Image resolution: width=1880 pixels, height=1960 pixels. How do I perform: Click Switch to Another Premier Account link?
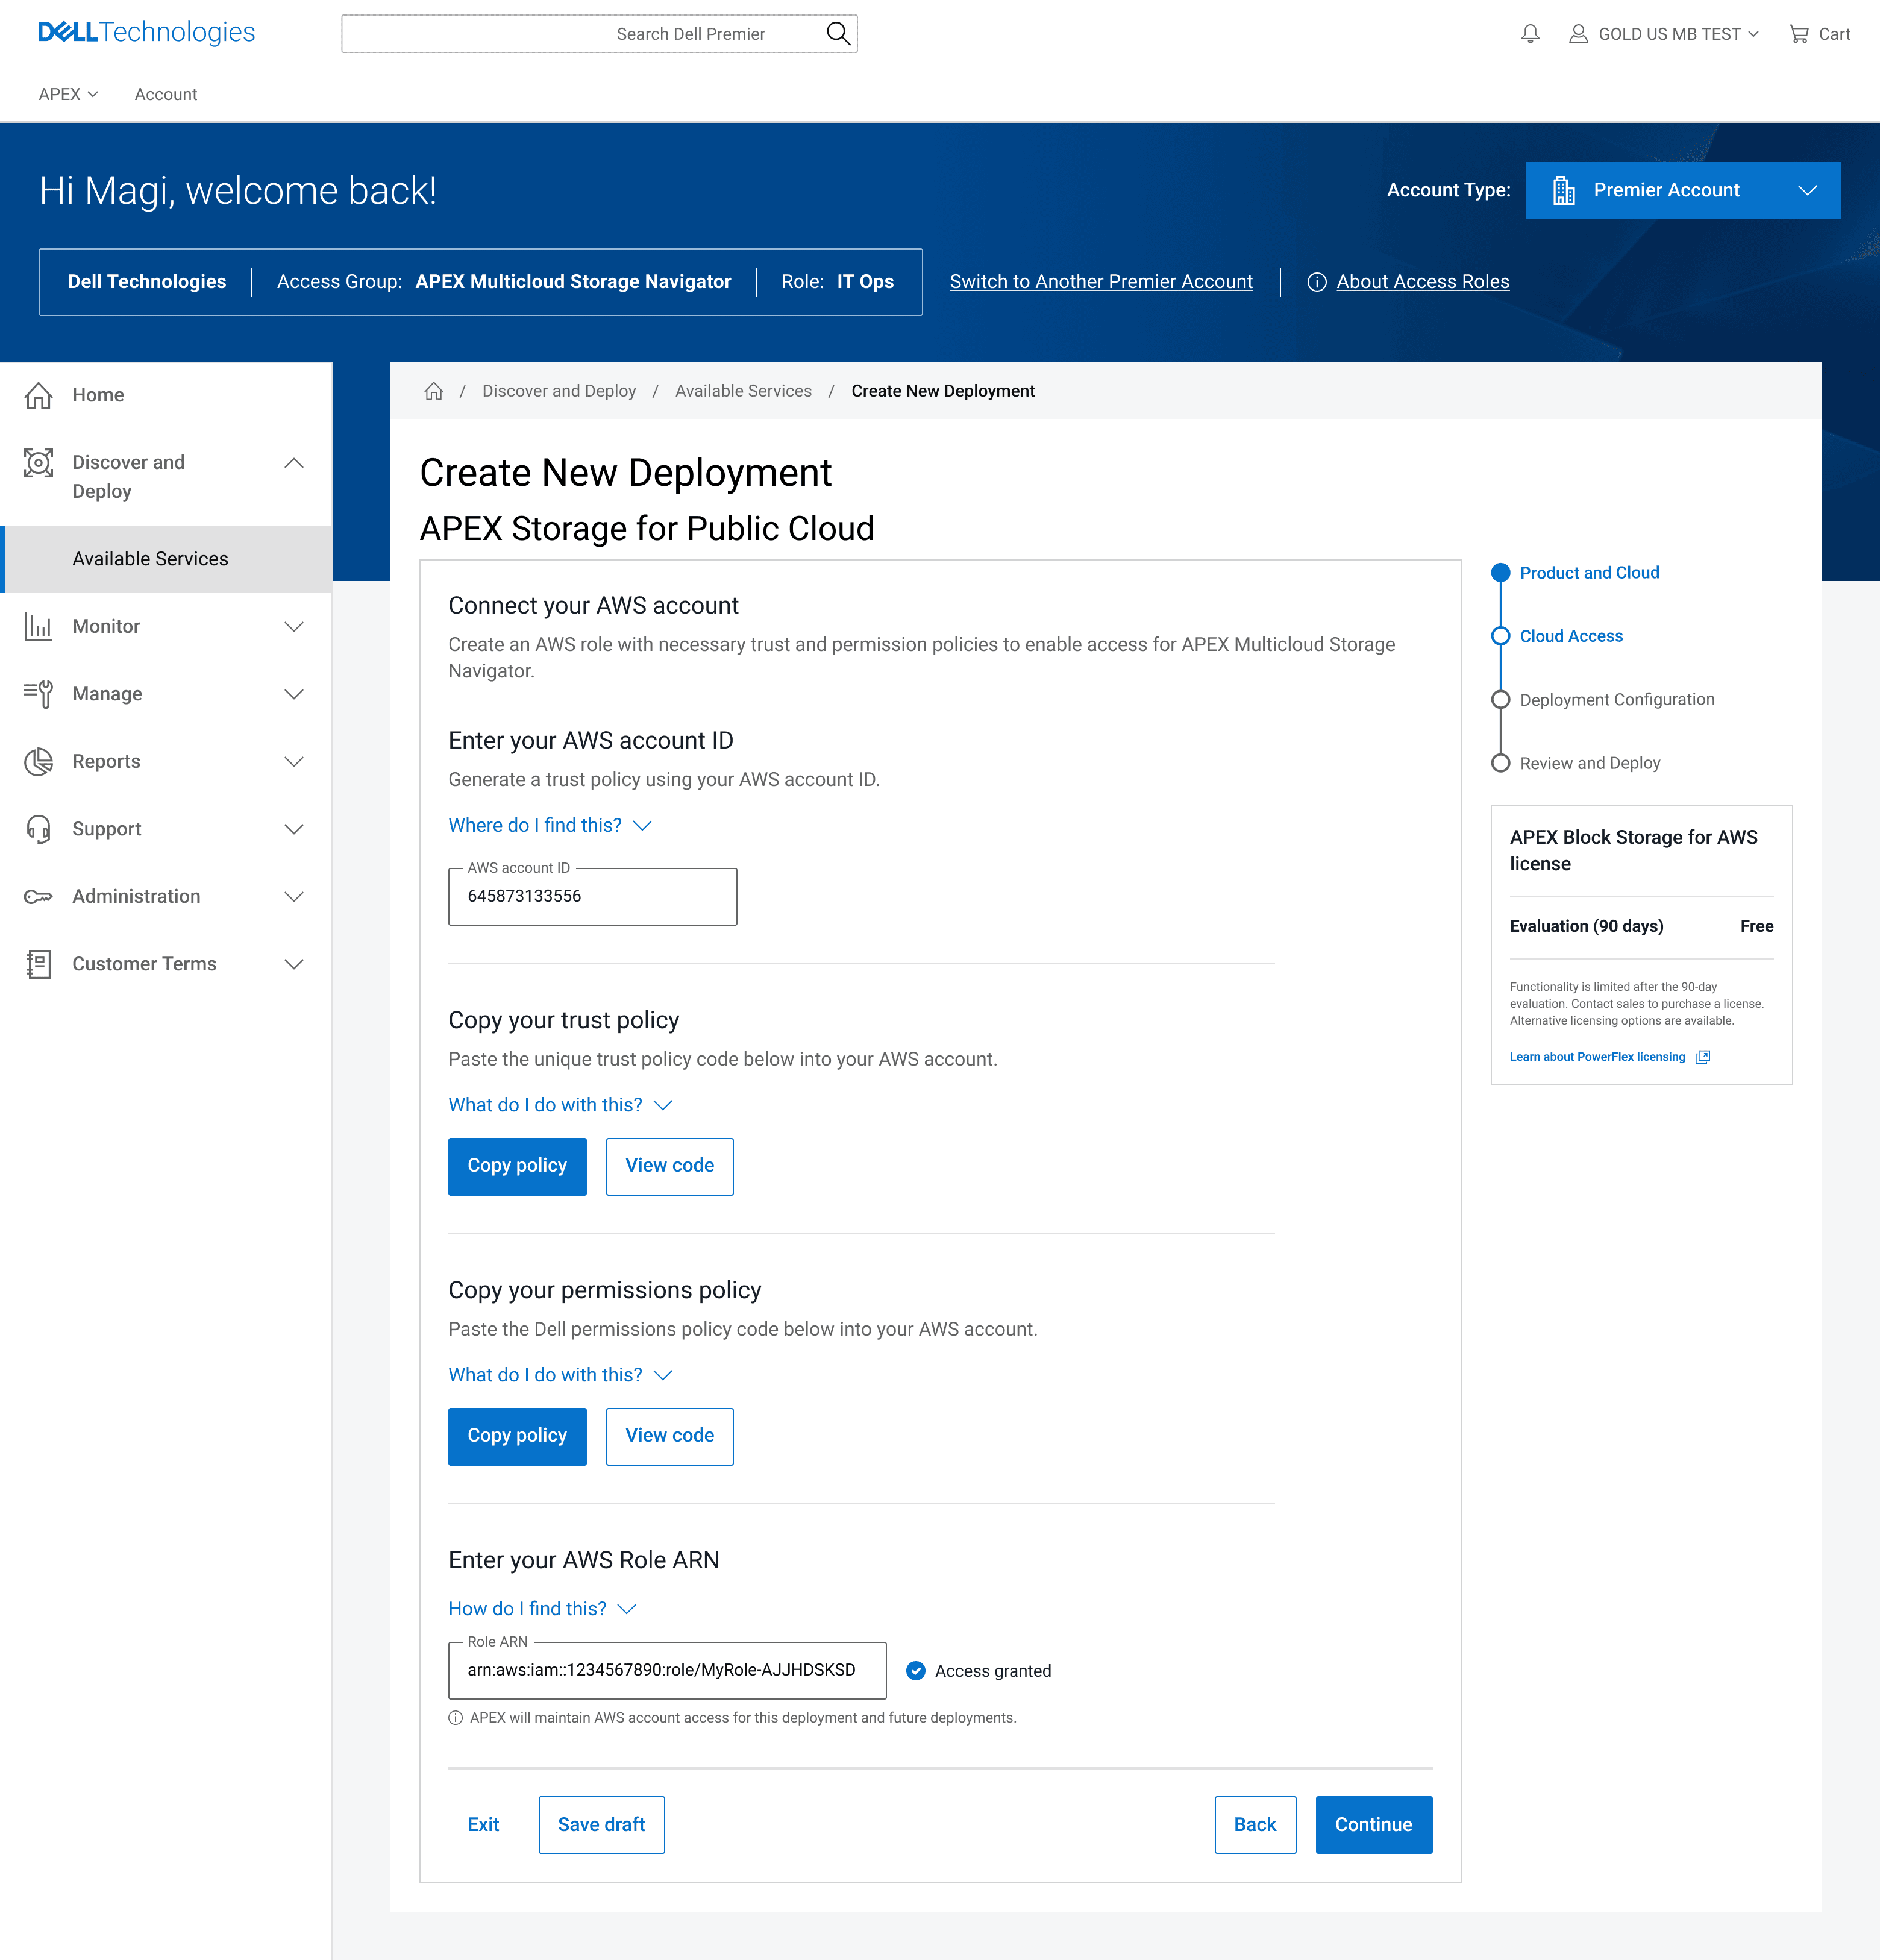1101,282
